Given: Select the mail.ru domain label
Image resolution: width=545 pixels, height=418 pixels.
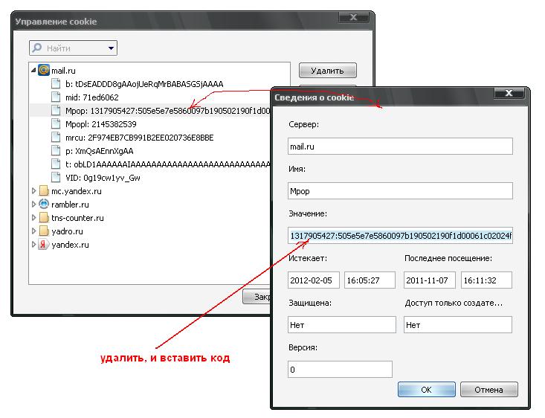Looking at the screenshot, I should [x=63, y=71].
